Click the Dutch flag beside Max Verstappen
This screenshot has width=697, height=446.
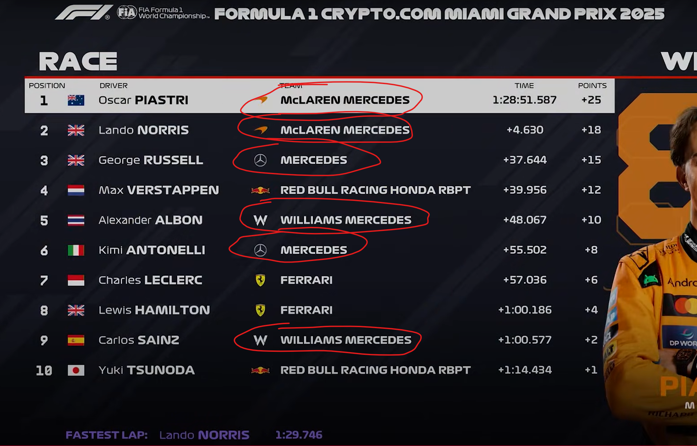pyautogui.click(x=76, y=190)
